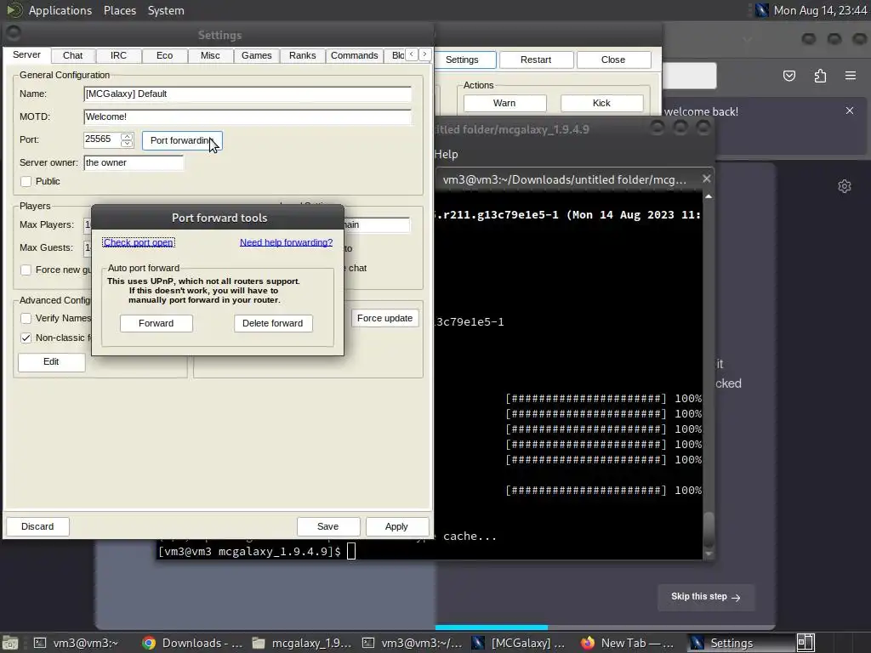Click terminal scrollbar up arrow

709,196
